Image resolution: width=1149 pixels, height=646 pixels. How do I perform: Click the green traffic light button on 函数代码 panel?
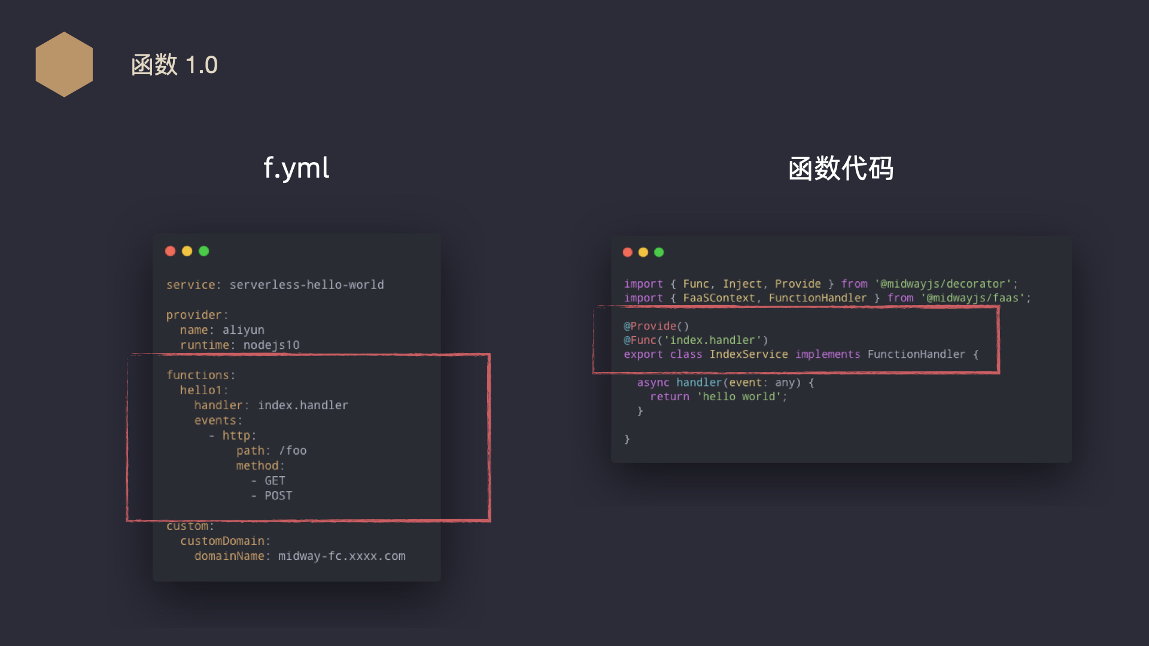coord(659,252)
